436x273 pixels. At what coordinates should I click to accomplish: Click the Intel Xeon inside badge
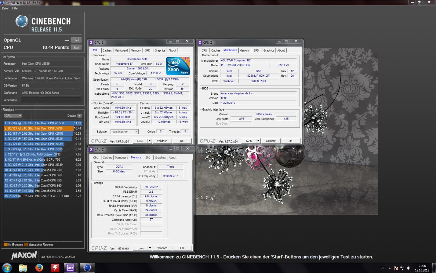178,66
